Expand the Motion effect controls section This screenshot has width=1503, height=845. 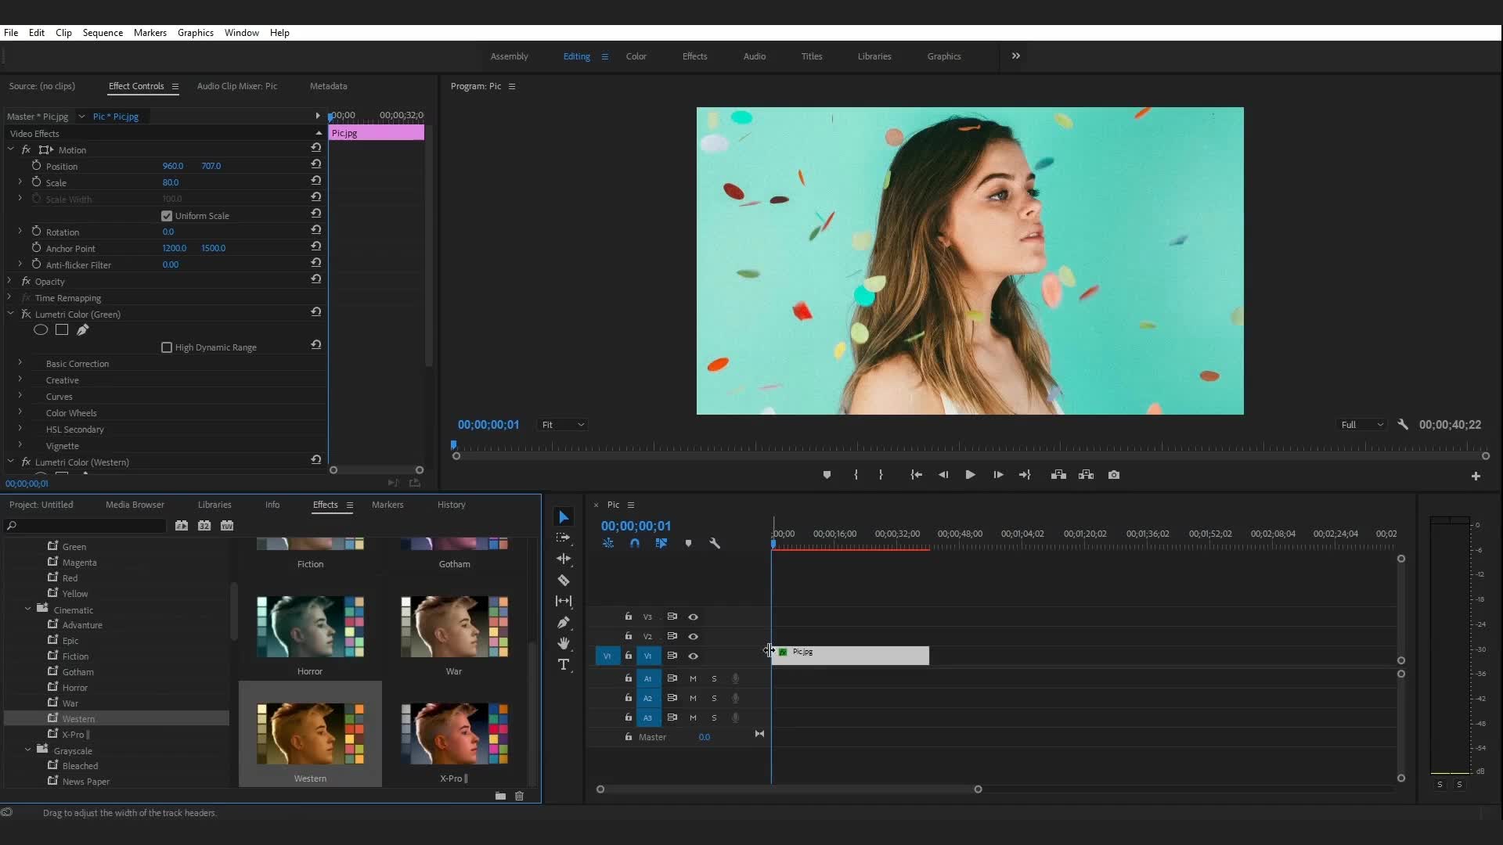[10, 149]
